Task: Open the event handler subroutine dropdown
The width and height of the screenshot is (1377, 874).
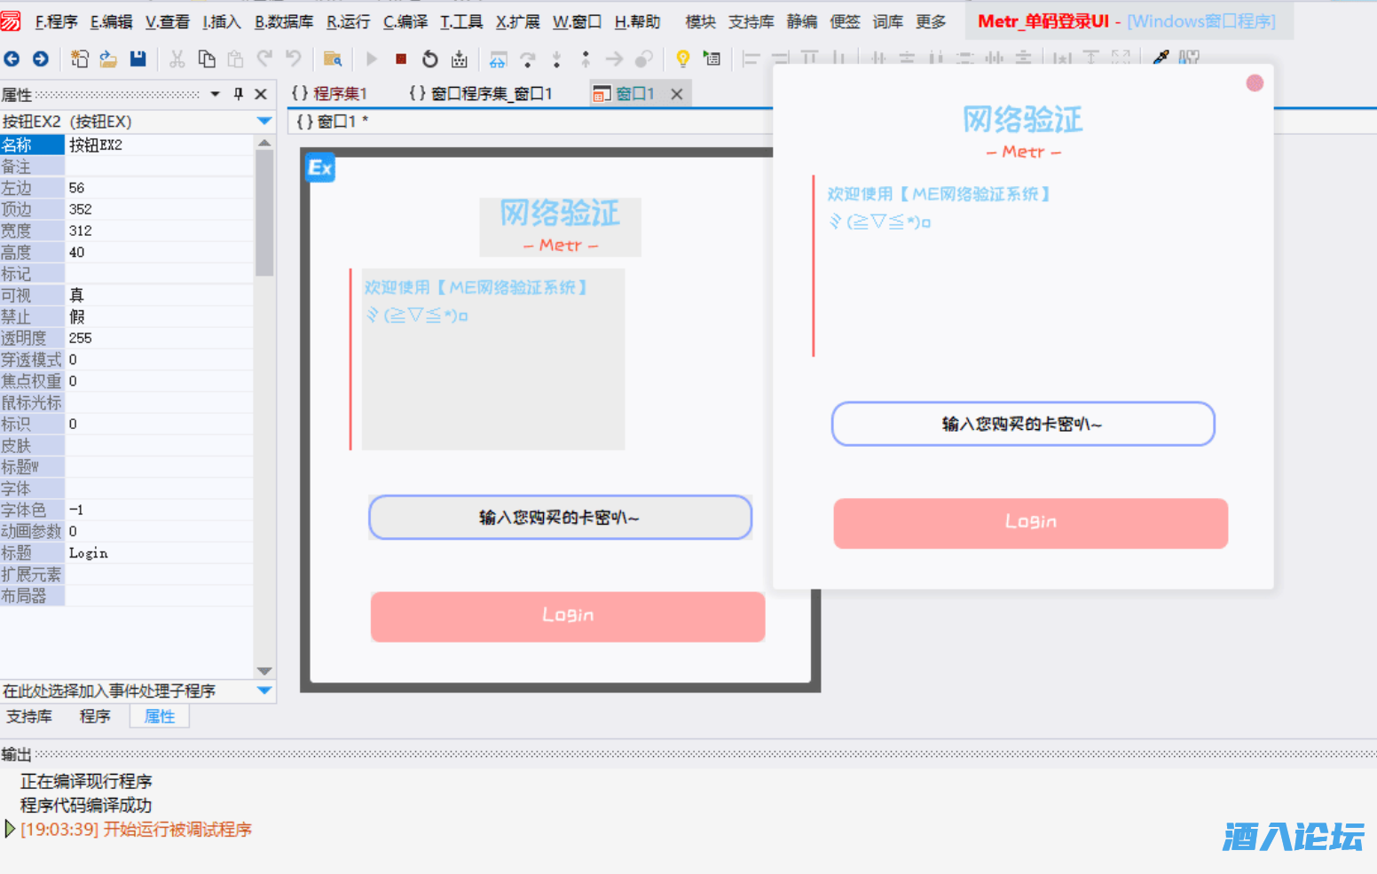Action: 264,691
